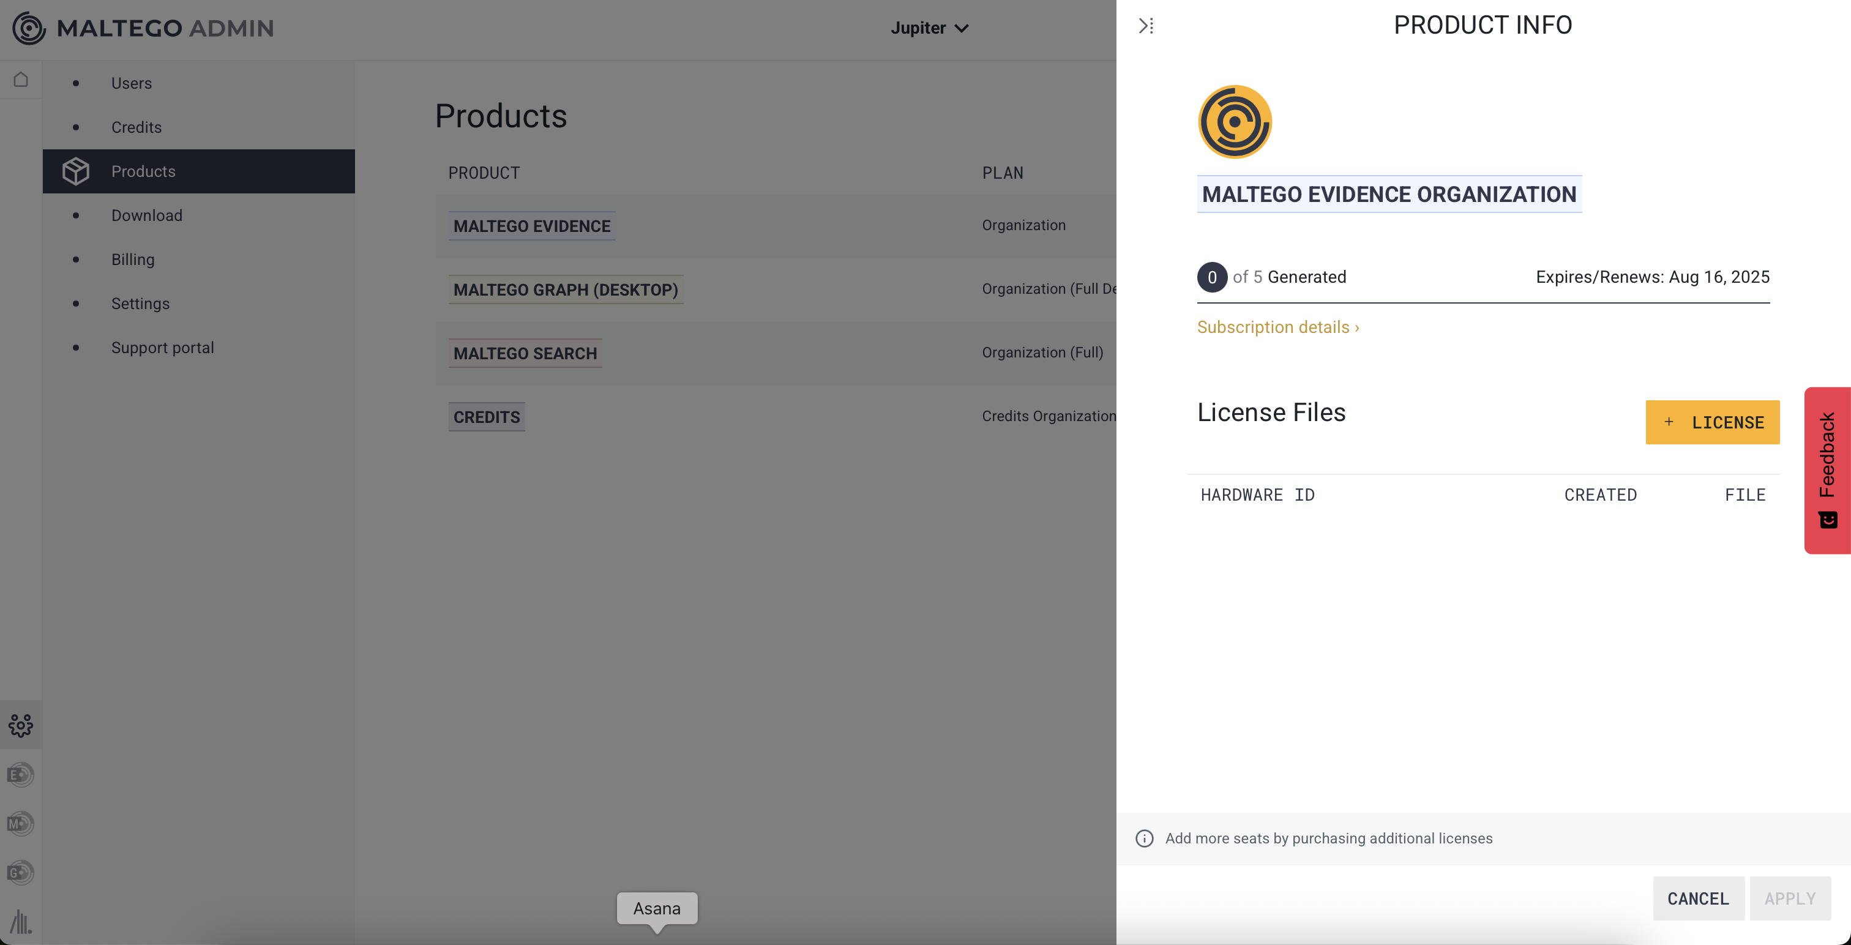Click the Expires/Renews Aug 16, 2025 text
This screenshot has height=945, width=1851.
click(1652, 277)
